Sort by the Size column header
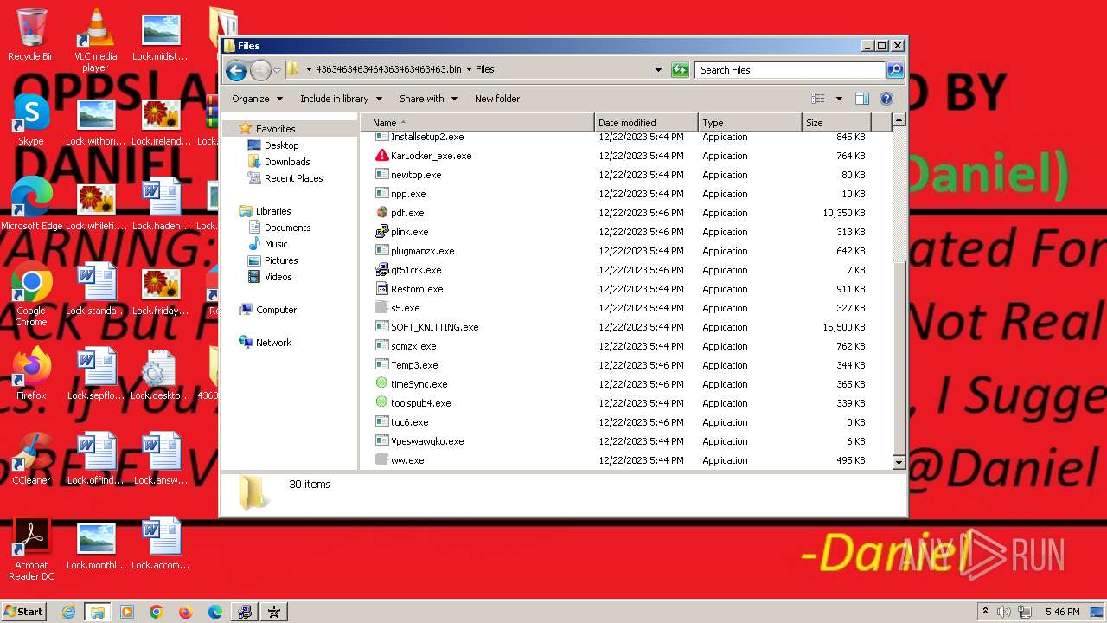The height and width of the screenshot is (623, 1107). [x=836, y=123]
